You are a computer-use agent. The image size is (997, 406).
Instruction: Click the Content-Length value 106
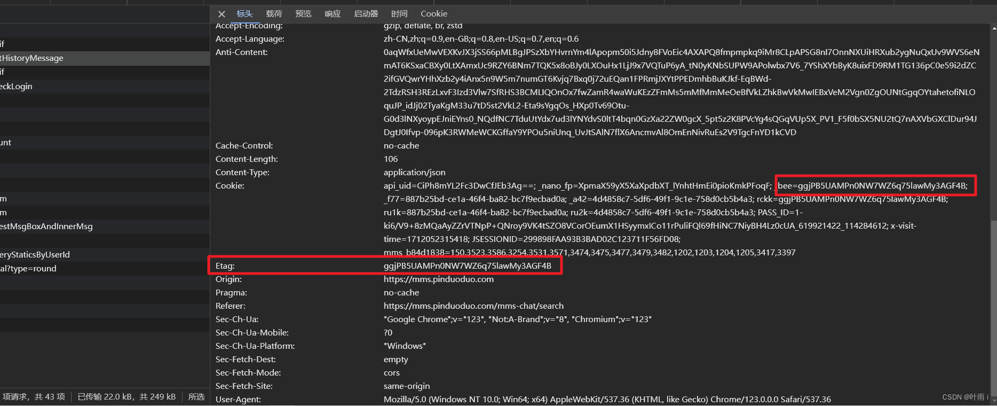coord(390,159)
